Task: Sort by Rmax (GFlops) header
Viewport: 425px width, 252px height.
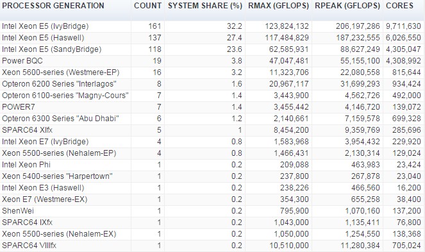Action: [x=278, y=6]
